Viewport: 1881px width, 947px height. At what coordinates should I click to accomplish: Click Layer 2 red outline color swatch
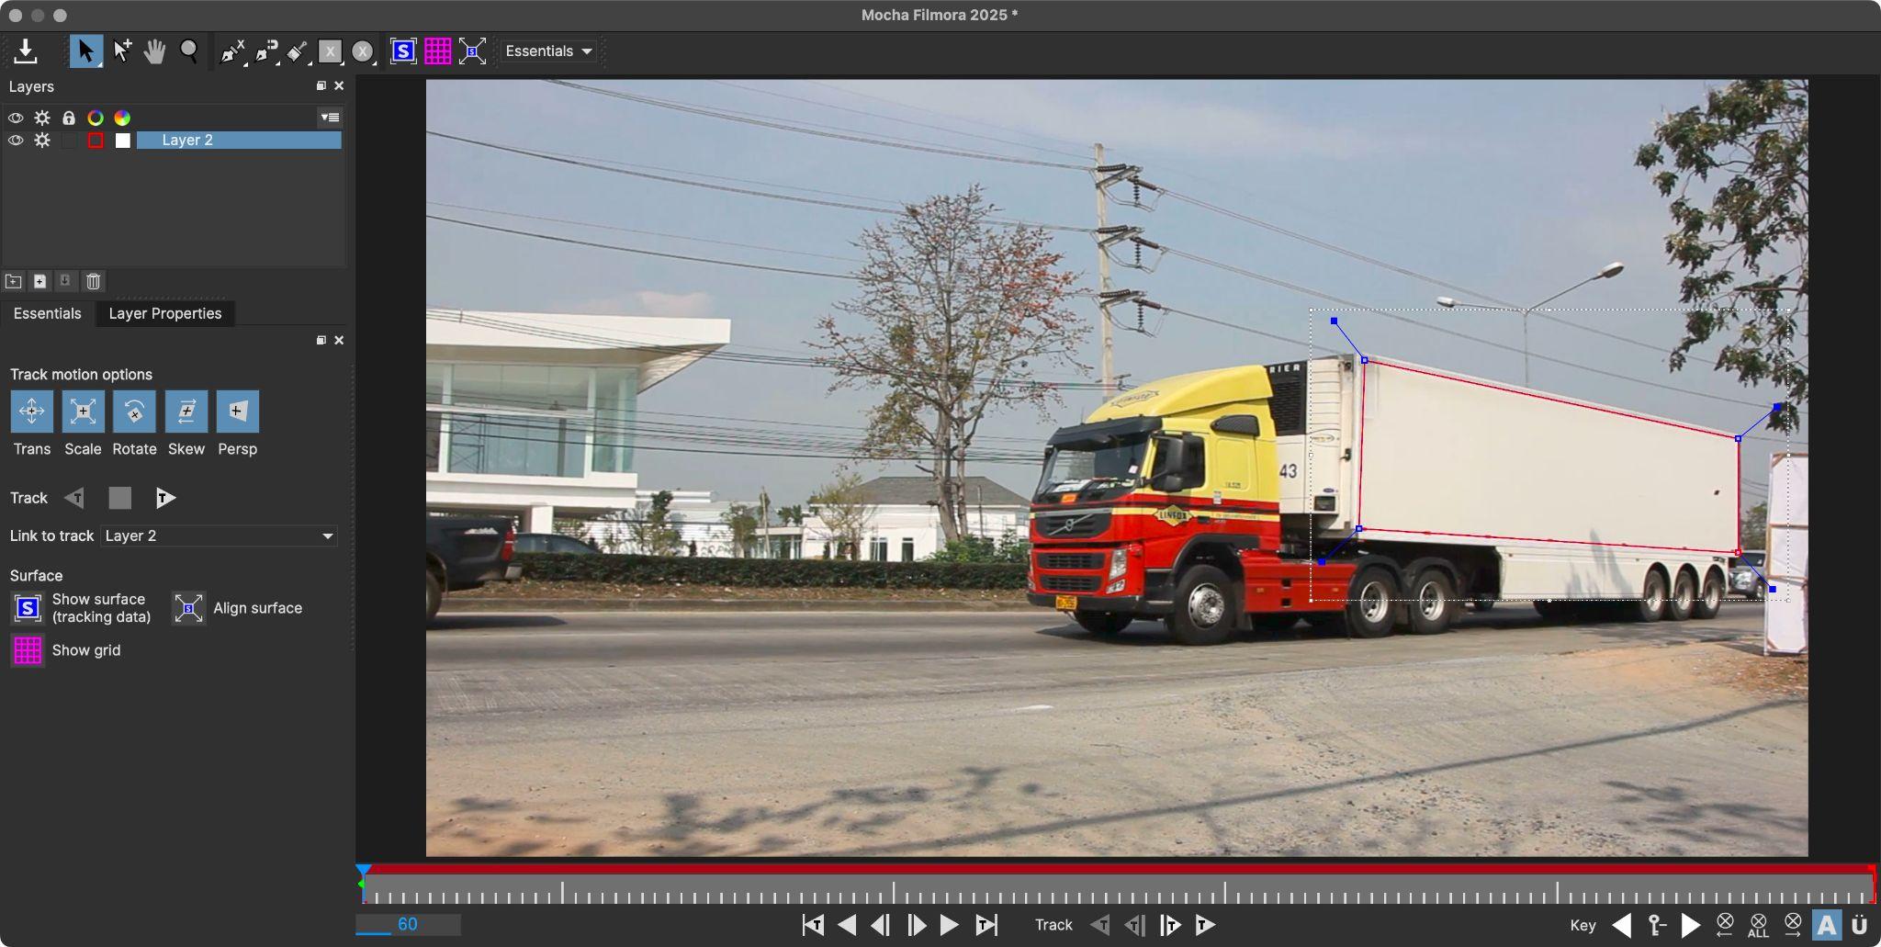click(96, 141)
